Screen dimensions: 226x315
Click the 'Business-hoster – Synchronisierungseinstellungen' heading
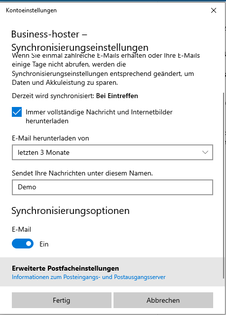(x=80, y=41)
